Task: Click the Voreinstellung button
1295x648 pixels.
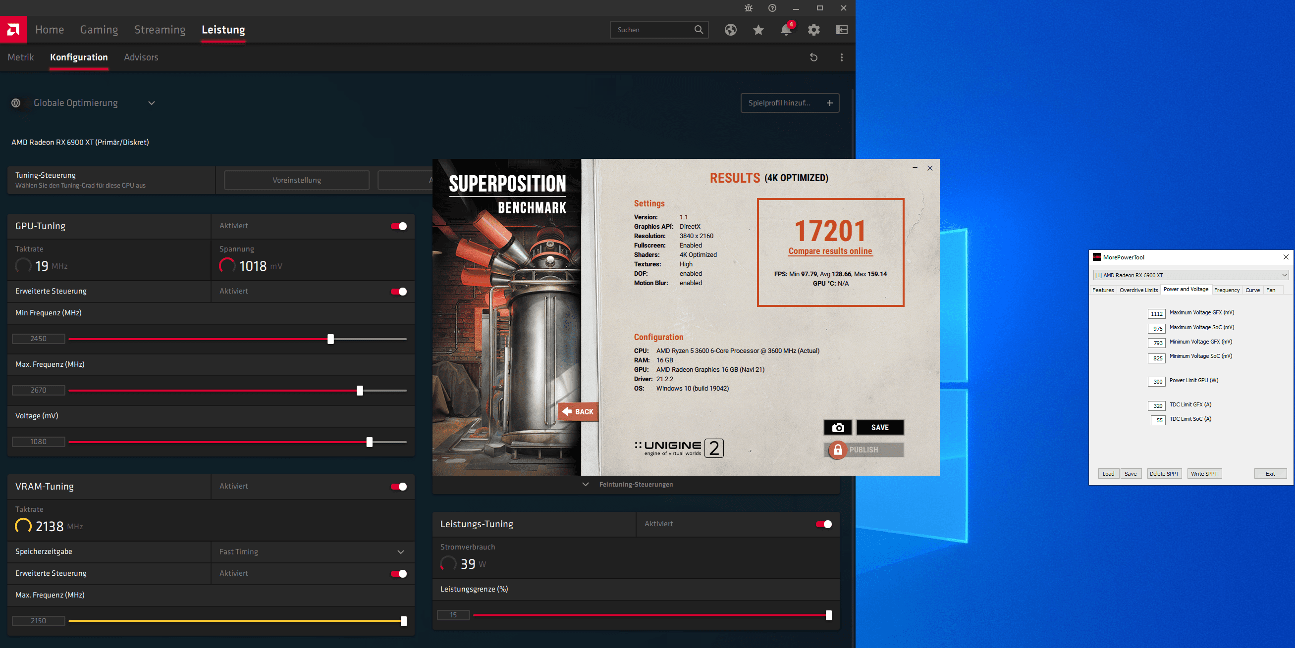Action: click(x=297, y=180)
